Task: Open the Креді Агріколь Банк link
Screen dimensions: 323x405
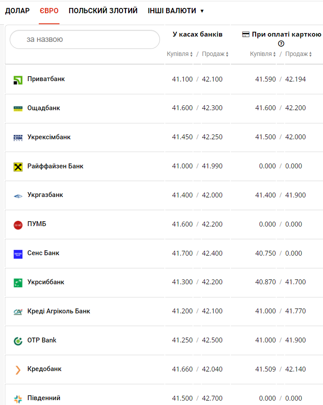Action: [59, 311]
